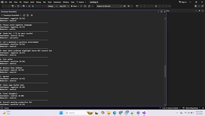The width and height of the screenshot is (205, 116).
Task: Click the New Project toolbar icon
Action: 13,6
